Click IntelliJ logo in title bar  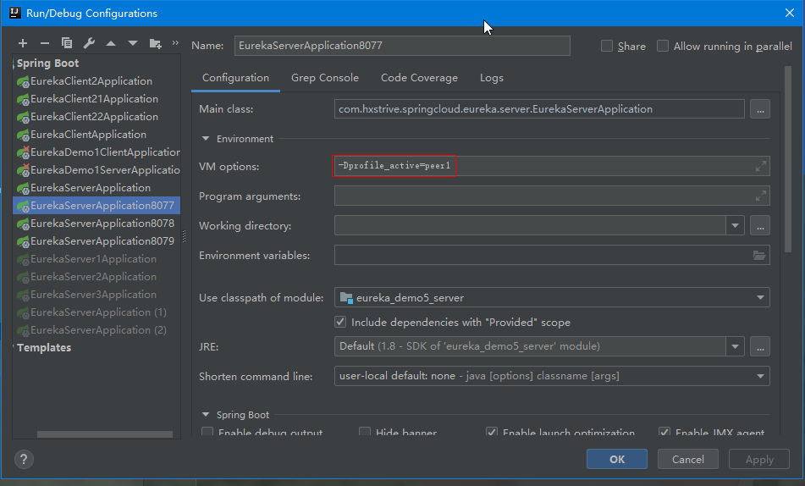(15, 13)
